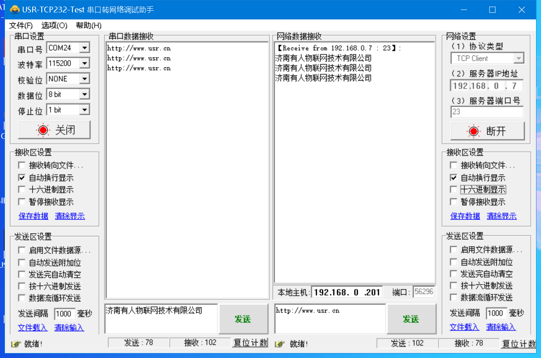Image resolution: width=541 pixels, height=358 pixels.
Task: Disable network 自动换行显示 checkbox
Action: point(454,178)
